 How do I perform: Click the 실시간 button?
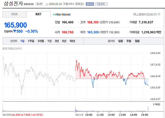90,4
